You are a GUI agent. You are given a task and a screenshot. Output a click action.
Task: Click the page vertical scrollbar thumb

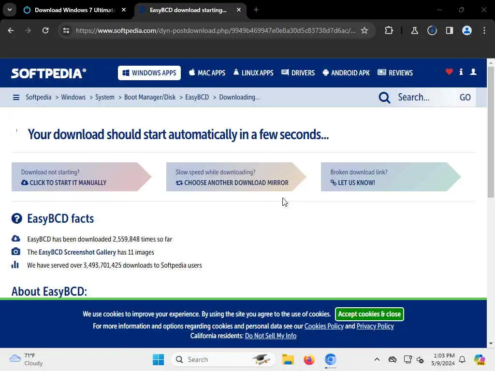point(491,131)
